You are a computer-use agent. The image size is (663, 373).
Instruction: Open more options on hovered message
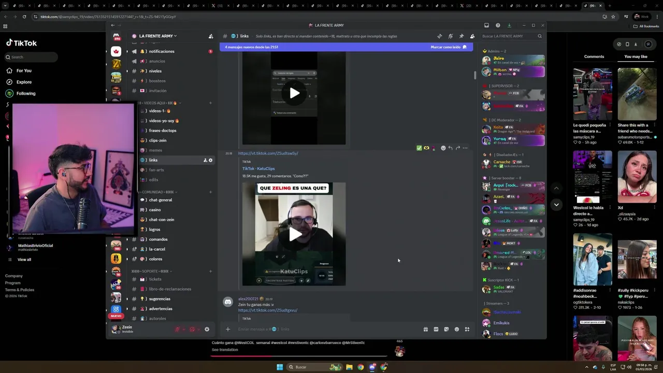465,148
